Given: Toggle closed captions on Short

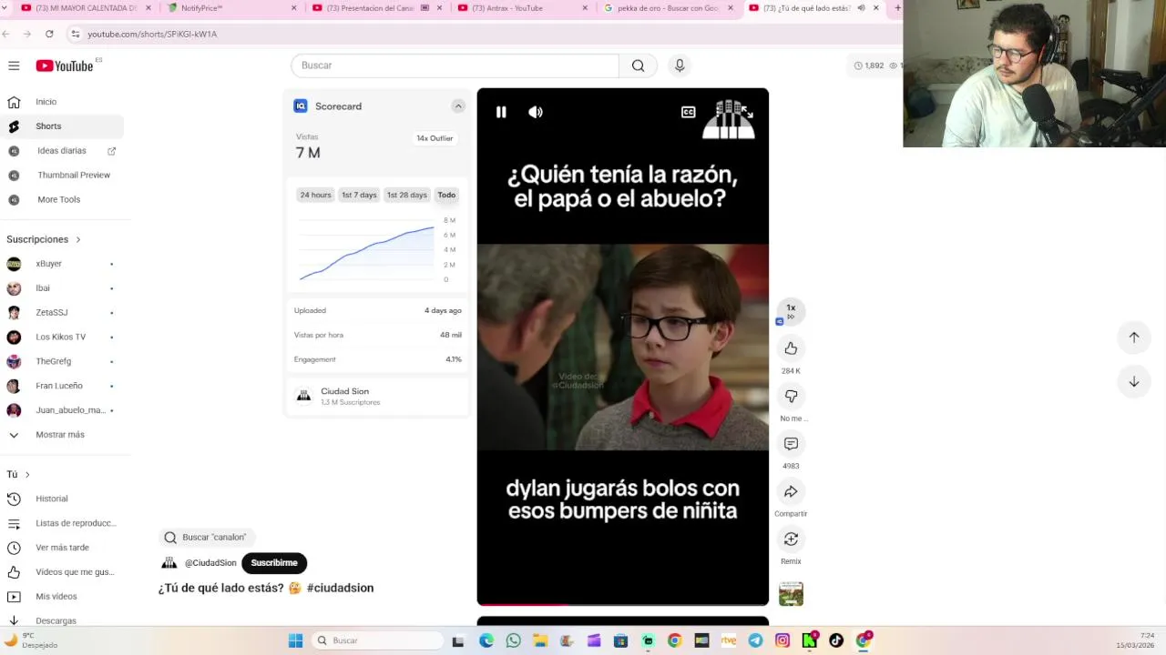Looking at the screenshot, I should (689, 112).
